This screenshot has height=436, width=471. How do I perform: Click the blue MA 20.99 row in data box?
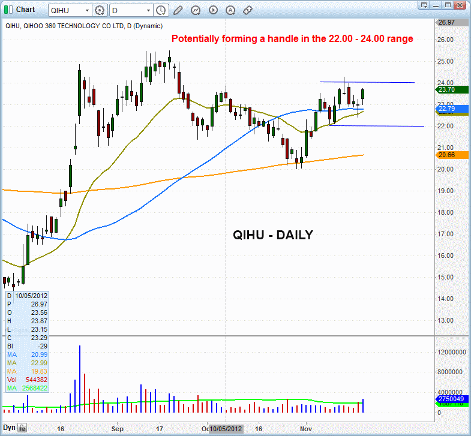tap(28, 354)
